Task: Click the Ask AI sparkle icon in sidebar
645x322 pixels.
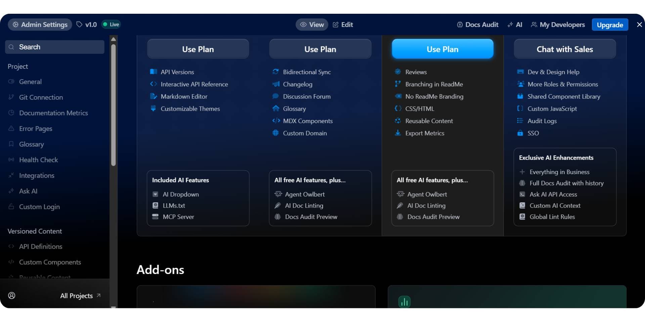Action: coord(11,191)
